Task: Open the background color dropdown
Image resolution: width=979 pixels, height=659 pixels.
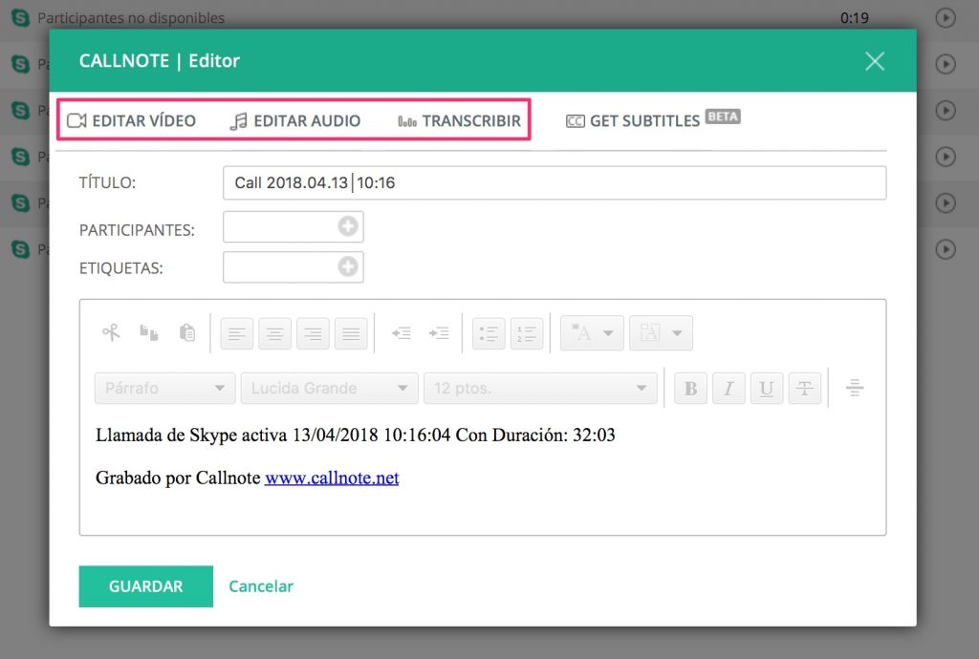Action: click(x=662, y=333)
